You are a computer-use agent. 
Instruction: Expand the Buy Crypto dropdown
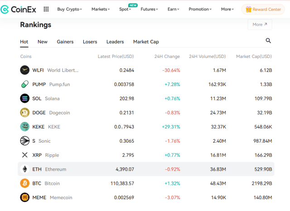pos(69,9)
